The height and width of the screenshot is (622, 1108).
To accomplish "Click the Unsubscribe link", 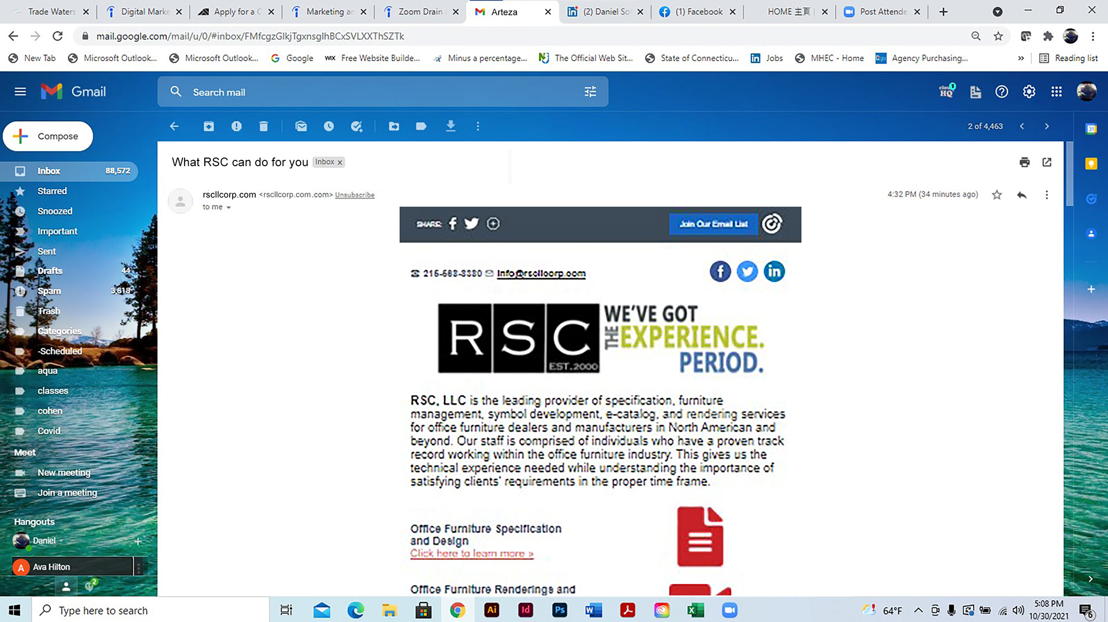I will click(355, 195).
